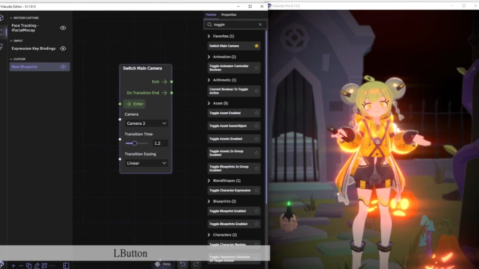Favorite Toggle Blueprints Enabled star
Viewport: 479px width, 269px height.
tap(257, 224)
